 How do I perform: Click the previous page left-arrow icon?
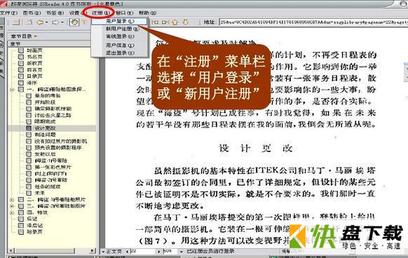[x=155, y=22]
